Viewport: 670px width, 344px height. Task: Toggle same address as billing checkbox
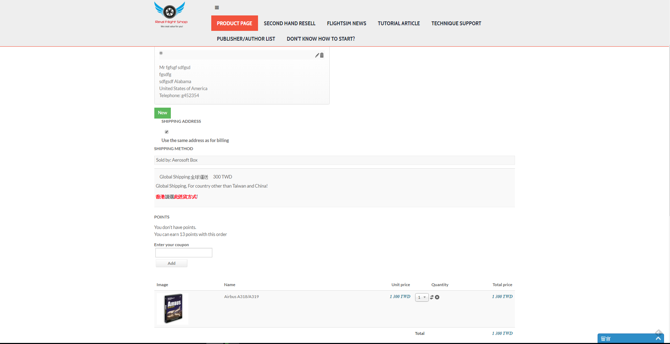click(x=167, y=132)
